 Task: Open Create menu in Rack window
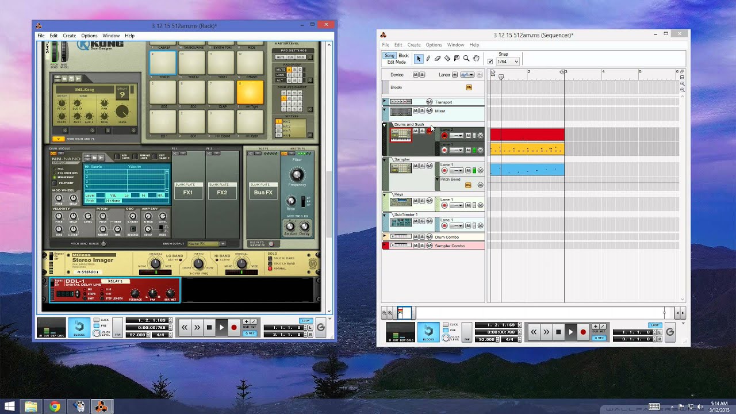(x=70, y=36)
